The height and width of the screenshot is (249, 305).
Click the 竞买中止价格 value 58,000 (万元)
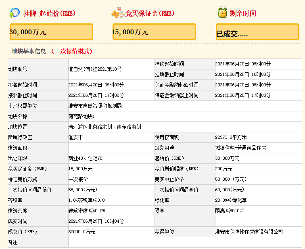pyautogui.click(x=231, y=179)
